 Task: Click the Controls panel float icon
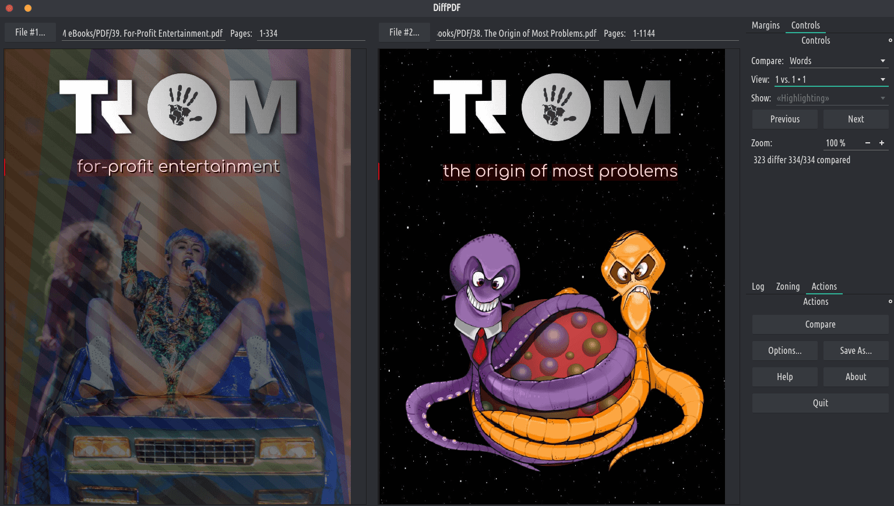tap(890, 40)
